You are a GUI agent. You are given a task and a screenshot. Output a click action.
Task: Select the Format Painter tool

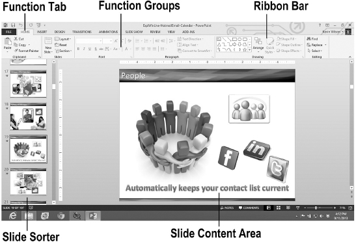click(26, 51)
